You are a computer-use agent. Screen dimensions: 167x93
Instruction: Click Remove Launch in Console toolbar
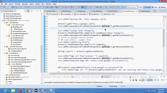133,80
